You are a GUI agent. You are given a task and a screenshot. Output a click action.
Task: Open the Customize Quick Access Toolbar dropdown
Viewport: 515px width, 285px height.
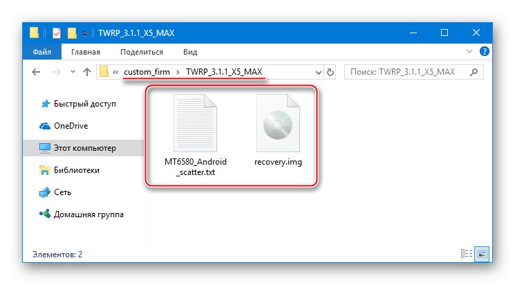pyautogui.click(x=84, y=33)
